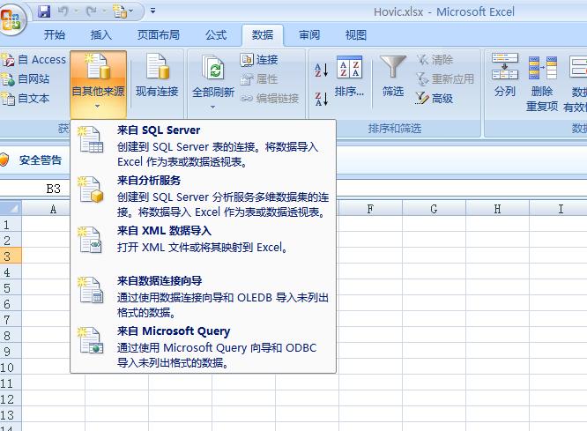This screenshot has width=587, height=431.
Task: Expand the 全部刷新 dropdown arrow
Action: [x=212, y=108]
